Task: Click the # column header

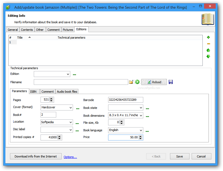Action: [13, 38]
